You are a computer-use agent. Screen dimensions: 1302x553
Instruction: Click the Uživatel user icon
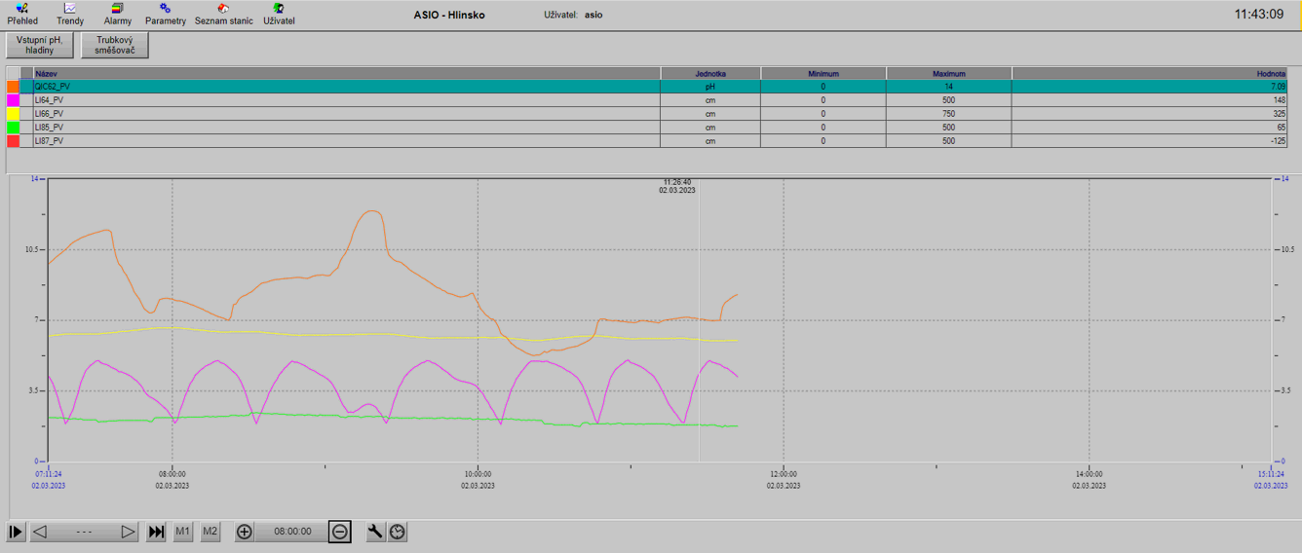(279, 14)
